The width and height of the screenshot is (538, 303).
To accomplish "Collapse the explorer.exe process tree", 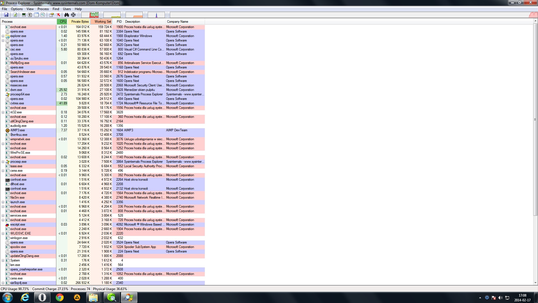I will click(3, 36).
